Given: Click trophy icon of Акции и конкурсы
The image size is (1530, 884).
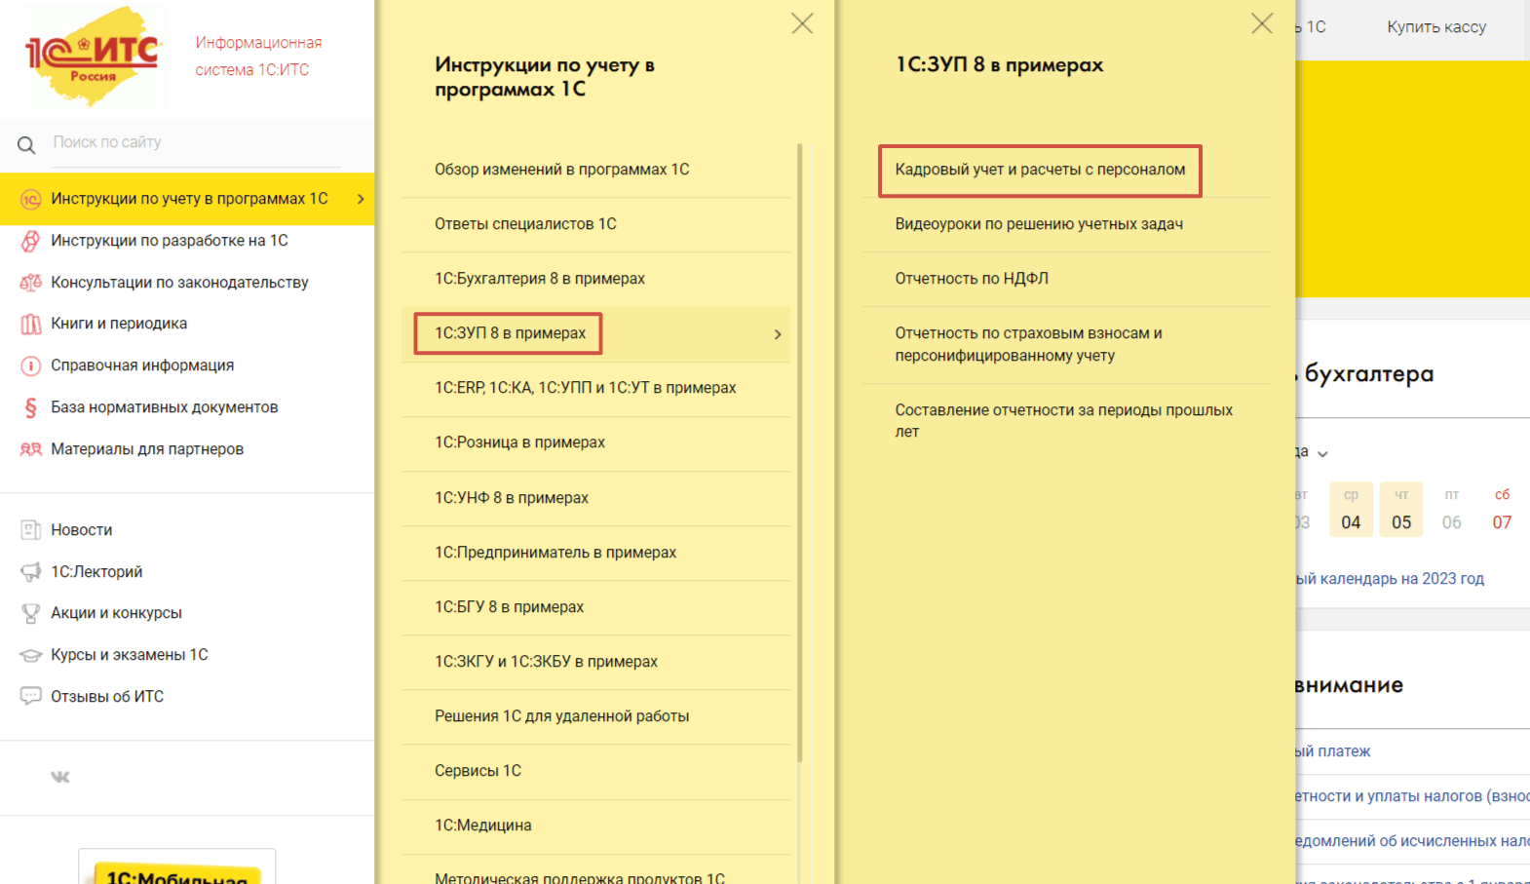Looking at the screenshot, I should (x=30, y=613).
